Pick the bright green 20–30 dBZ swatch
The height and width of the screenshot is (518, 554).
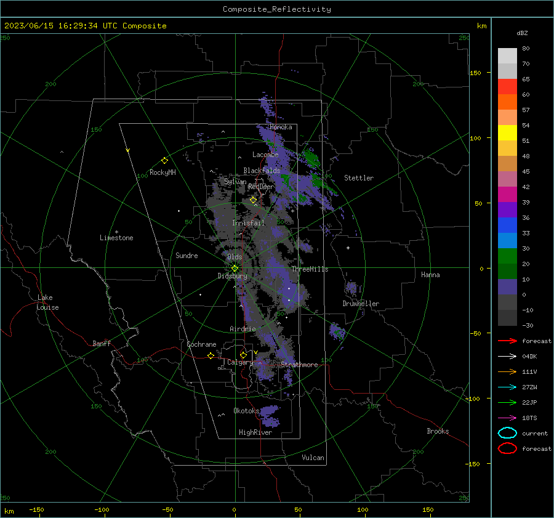point(507,256)
